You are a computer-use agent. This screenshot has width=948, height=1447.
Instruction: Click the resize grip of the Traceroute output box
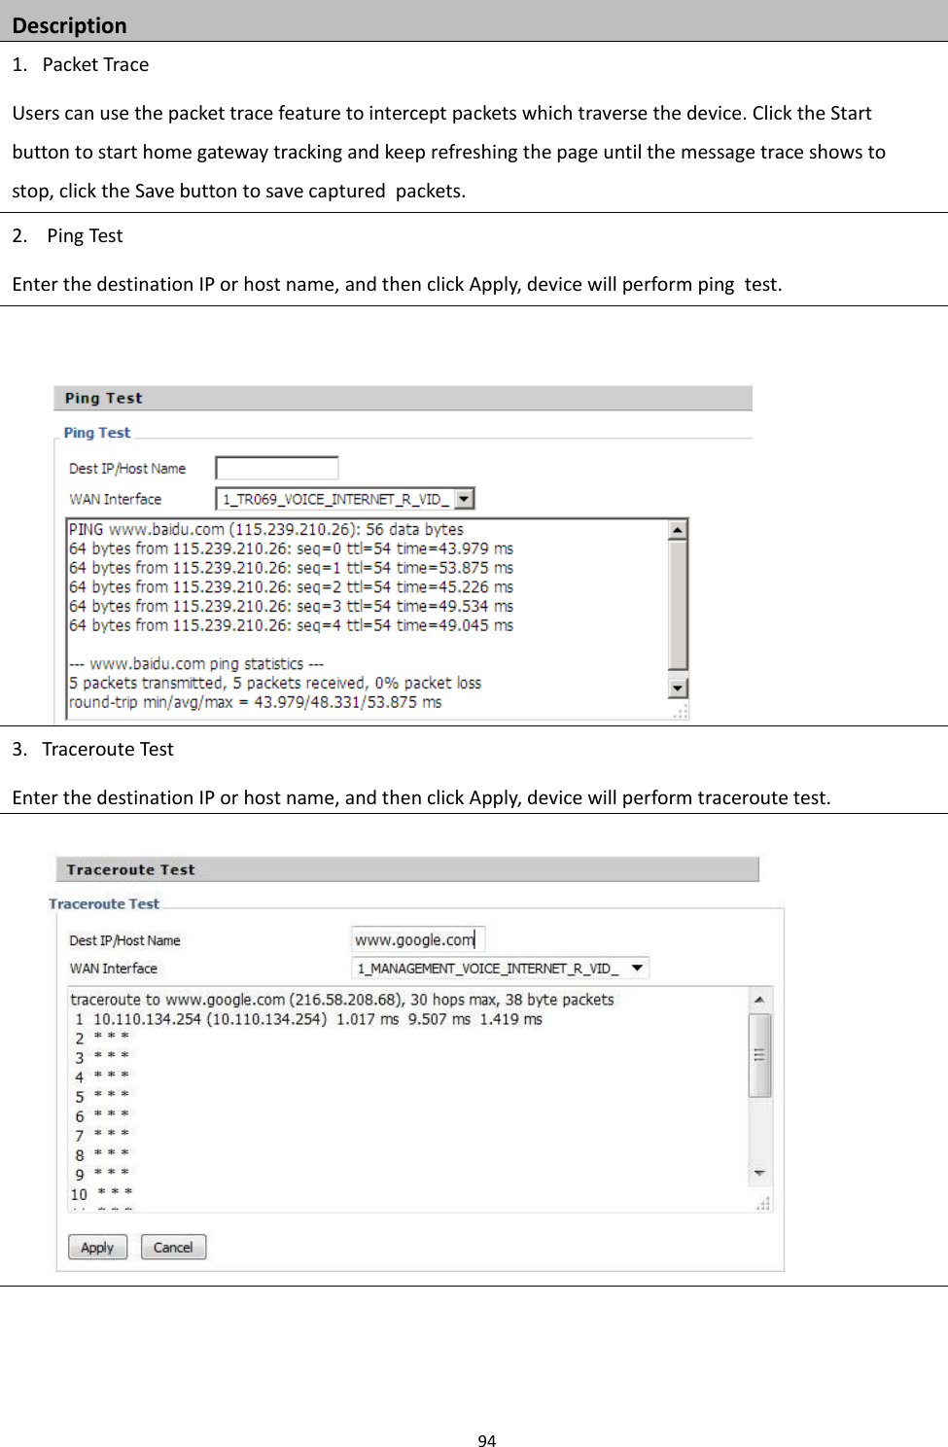[x=762, y=1203]
